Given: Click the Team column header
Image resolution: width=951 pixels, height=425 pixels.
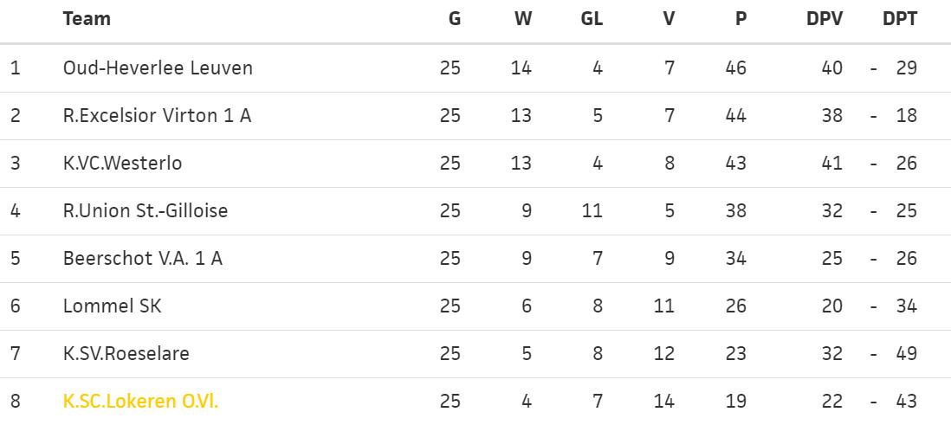Looking at the screenshot, I should tap(87, 18).
